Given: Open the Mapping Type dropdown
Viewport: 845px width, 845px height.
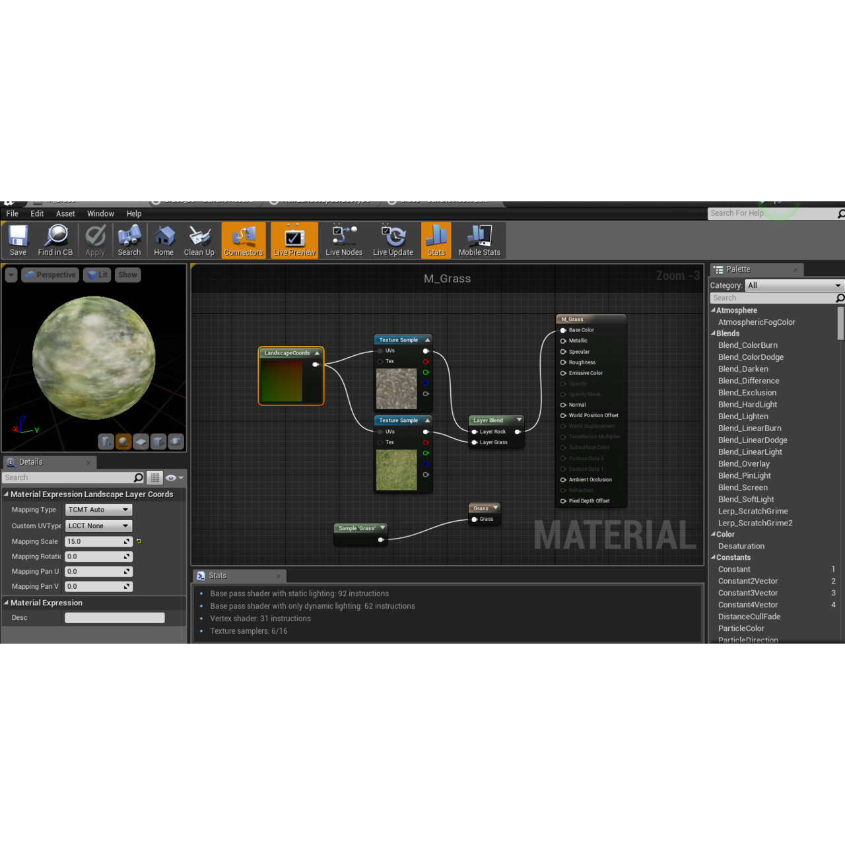Looking at the screenshot, I should 98,509.
